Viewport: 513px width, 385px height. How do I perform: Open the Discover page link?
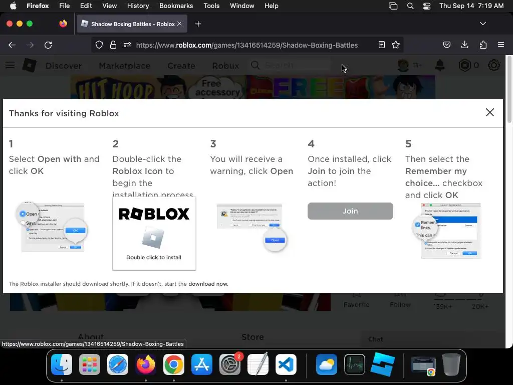click(x=64, y=66)
